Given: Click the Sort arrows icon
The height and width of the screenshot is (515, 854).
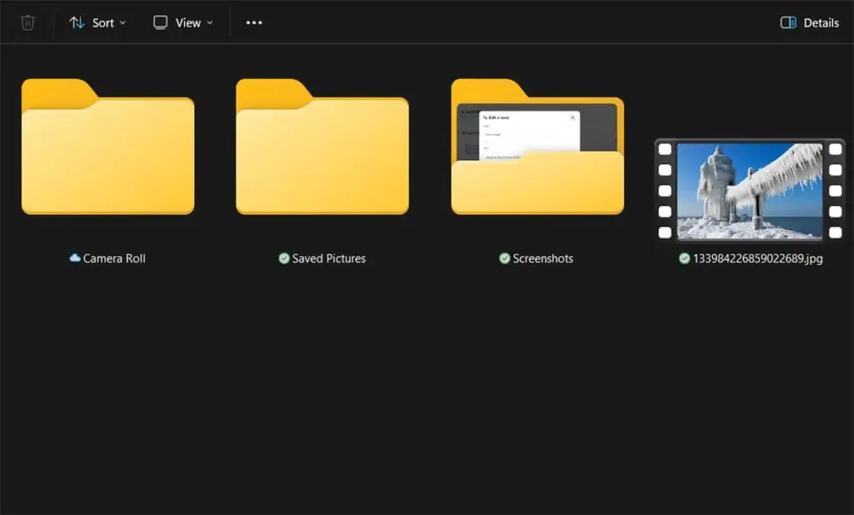Looking at the screenshot, I should [x=77, y=23].
